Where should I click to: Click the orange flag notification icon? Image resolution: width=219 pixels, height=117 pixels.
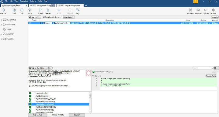click(x=195, y=2)
